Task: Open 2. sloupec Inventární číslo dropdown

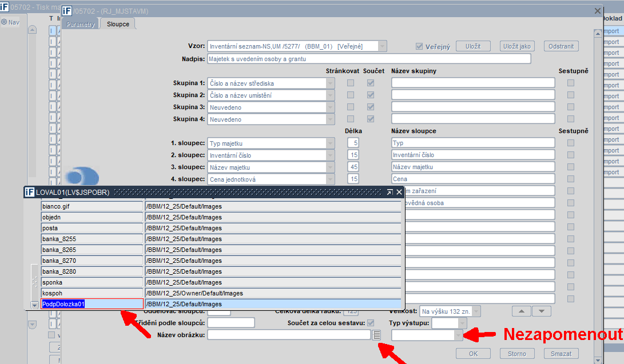Action: (331, 155)
